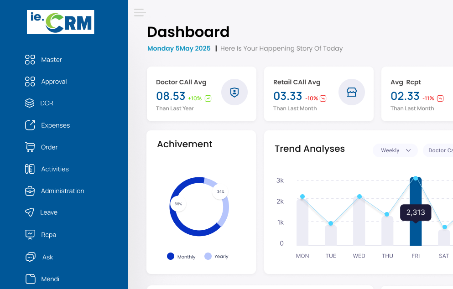Image resolution: width=453 pixels, height=289 pixels.
Task: Click the 2,313 tooltip on the chart
Action: pos(416,213)
